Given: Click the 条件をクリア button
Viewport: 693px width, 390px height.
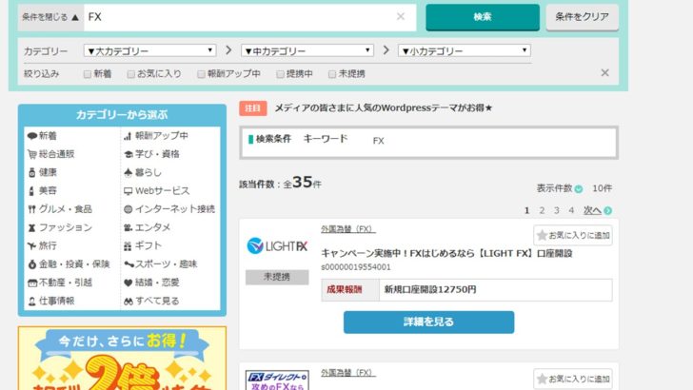Looking at the screenshot, I should [x=582, y=17].
